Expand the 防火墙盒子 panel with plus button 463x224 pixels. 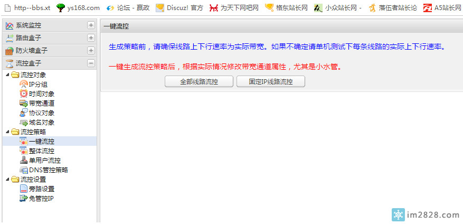[91, 51]
